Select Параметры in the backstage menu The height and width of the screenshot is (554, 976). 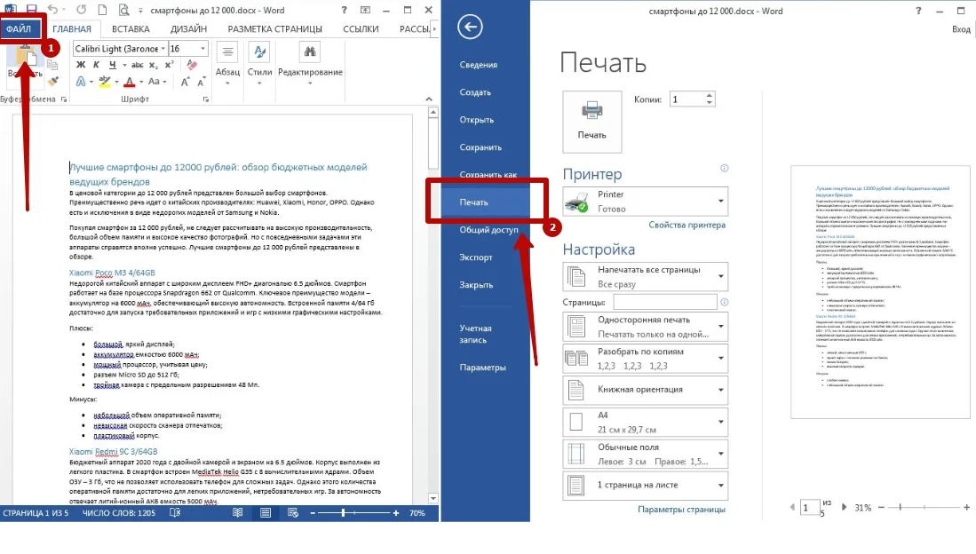tap(483, 368)
